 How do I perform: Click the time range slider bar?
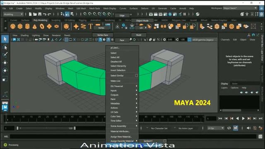pyautogui.click(x=46, y=128)
